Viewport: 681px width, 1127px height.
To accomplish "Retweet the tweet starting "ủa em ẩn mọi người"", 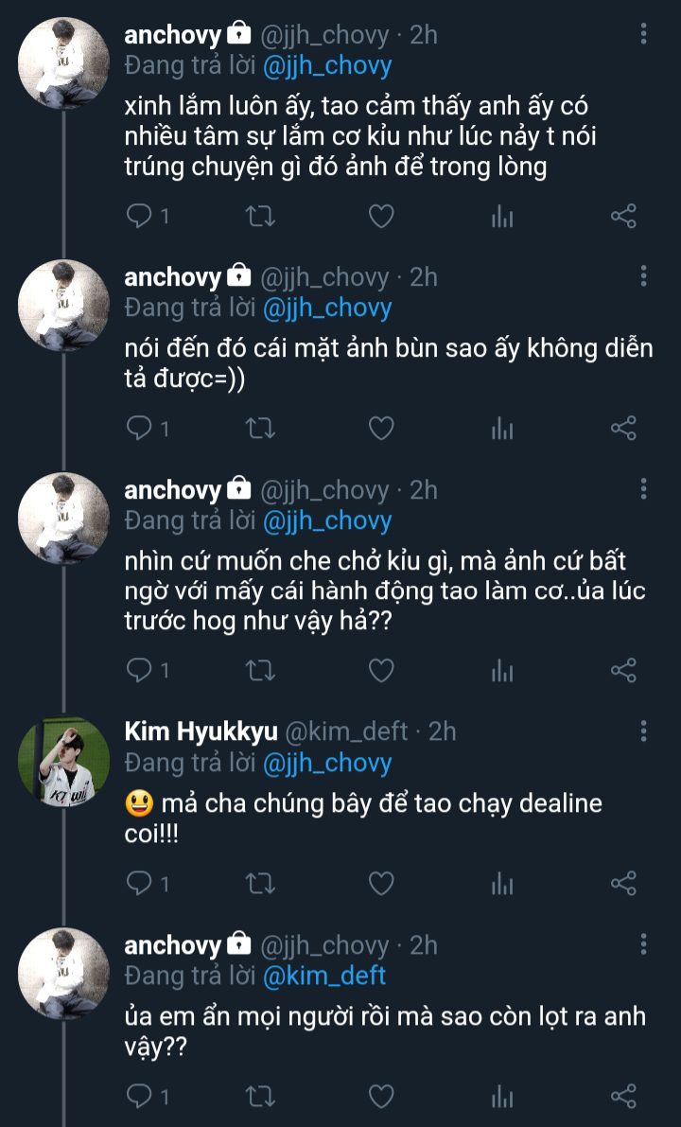I will pyautogui.click(x=260, y=1097).
